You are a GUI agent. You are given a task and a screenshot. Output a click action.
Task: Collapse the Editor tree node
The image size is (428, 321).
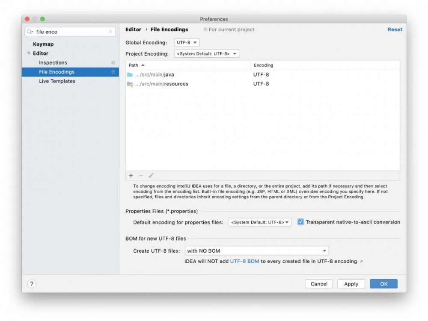[29, 53]
